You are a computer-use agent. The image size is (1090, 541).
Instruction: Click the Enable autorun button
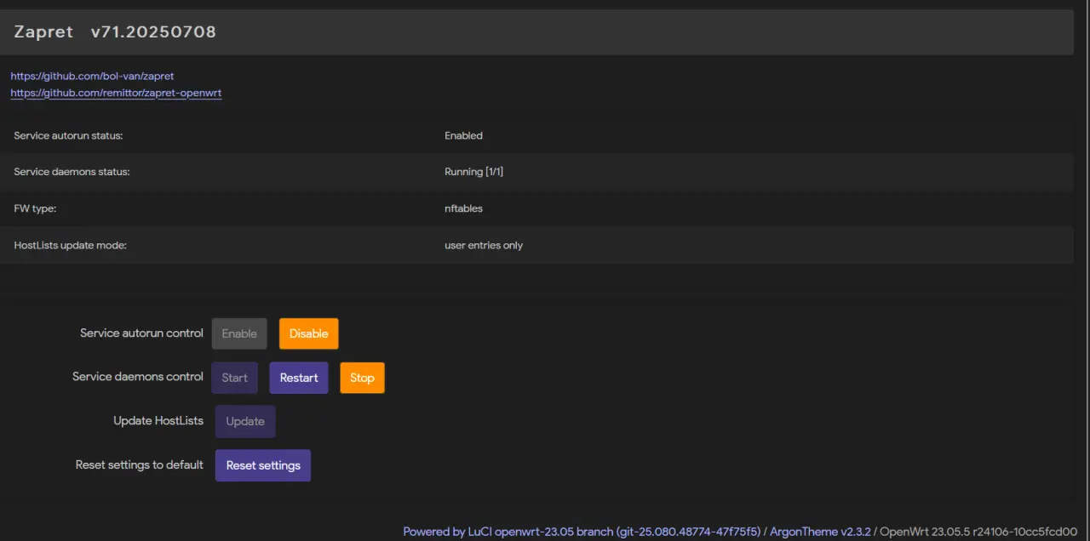[239, 333]
